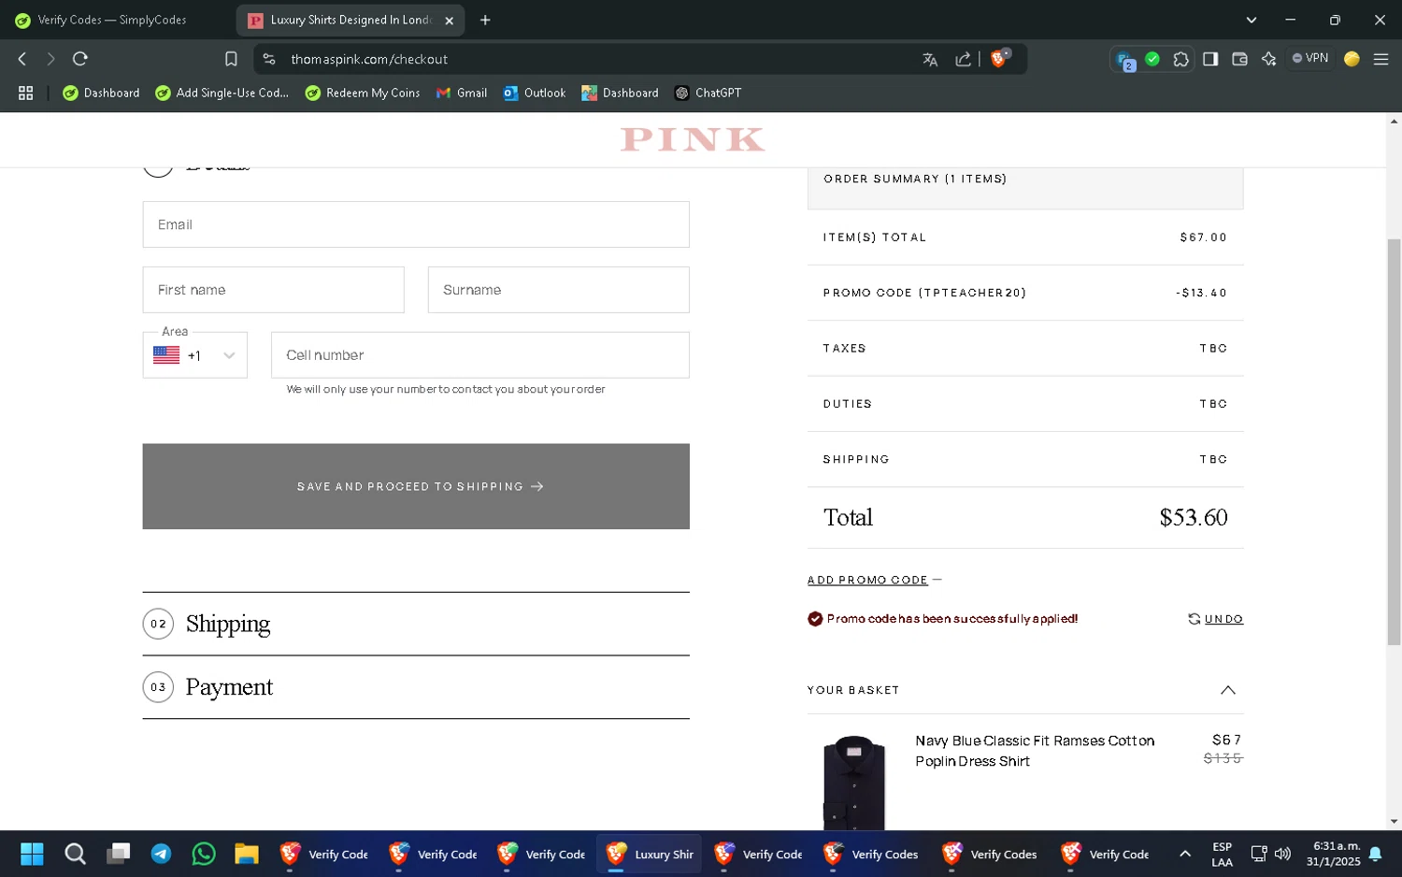Open Windows Start menu
The image size is (1402, 877).
pyautogui.click(x=32, y=854)
